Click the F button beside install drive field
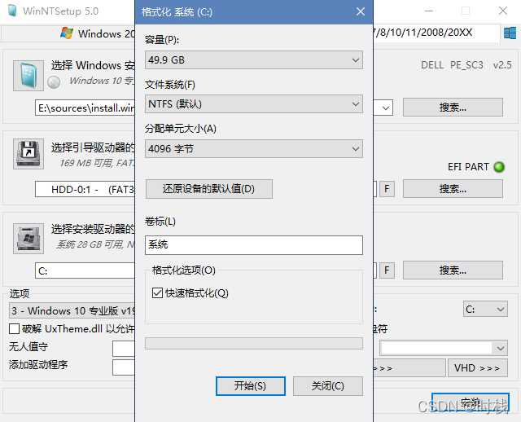The image size is (521, 422). [x=387, y=270]
